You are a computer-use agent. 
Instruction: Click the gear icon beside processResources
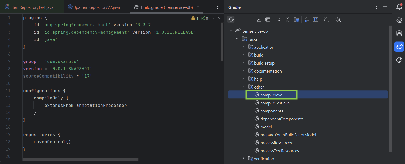pyautogui.click(x=257, y=142)
